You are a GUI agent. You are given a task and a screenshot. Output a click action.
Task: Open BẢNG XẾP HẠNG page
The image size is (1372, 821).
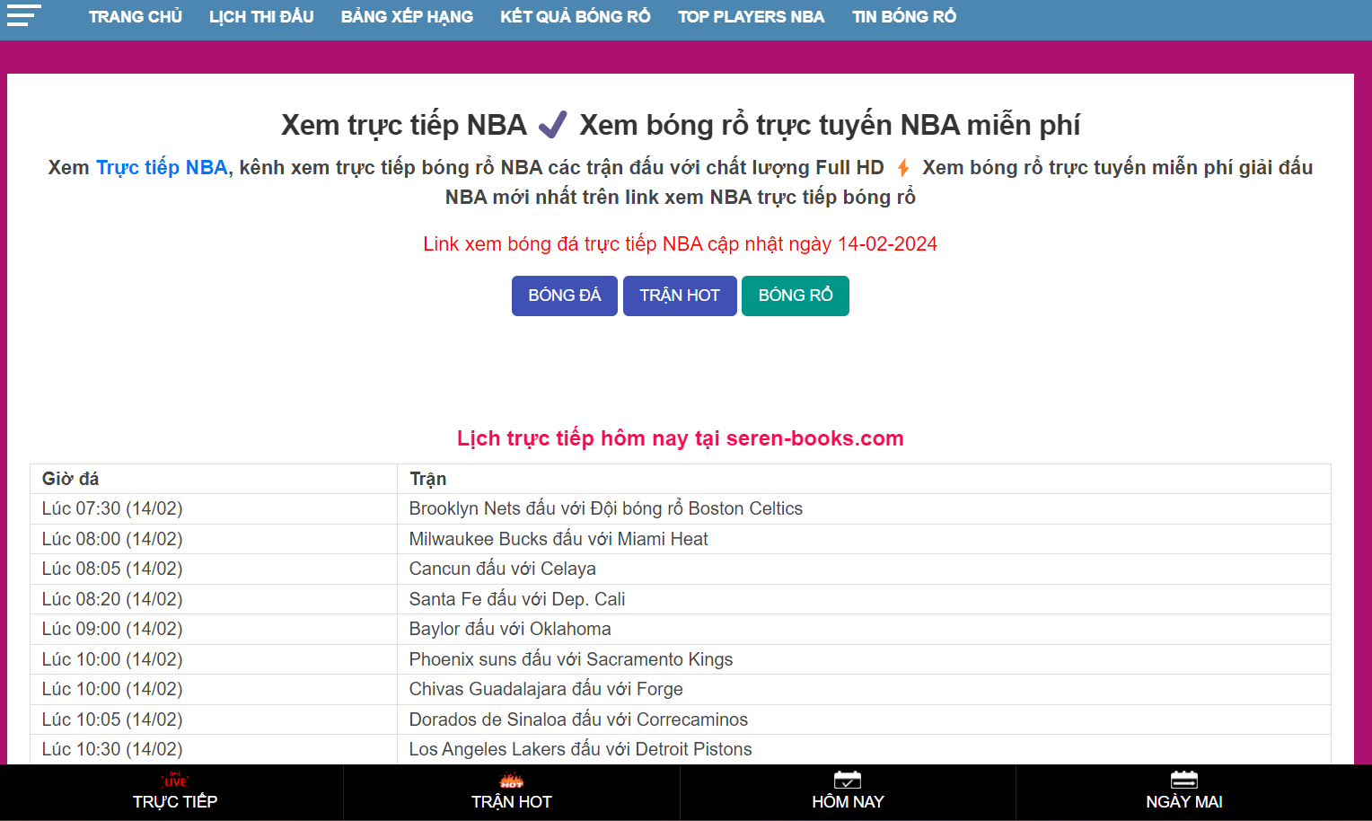tap(407, 16)
